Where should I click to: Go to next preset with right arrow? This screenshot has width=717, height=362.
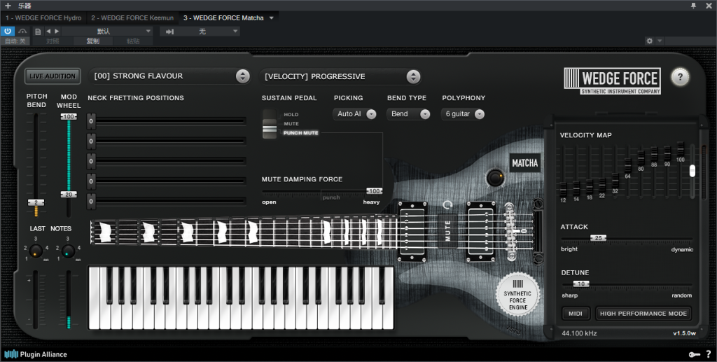point(57,31)
